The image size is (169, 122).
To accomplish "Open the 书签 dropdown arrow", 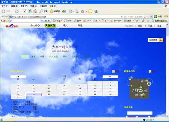I will point(62,21).
